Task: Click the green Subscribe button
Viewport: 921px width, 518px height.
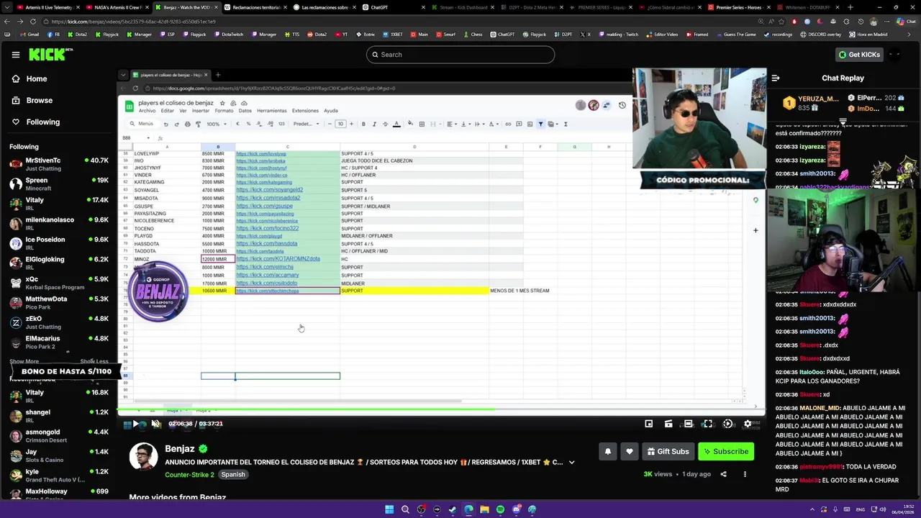Action: (726, 452)
